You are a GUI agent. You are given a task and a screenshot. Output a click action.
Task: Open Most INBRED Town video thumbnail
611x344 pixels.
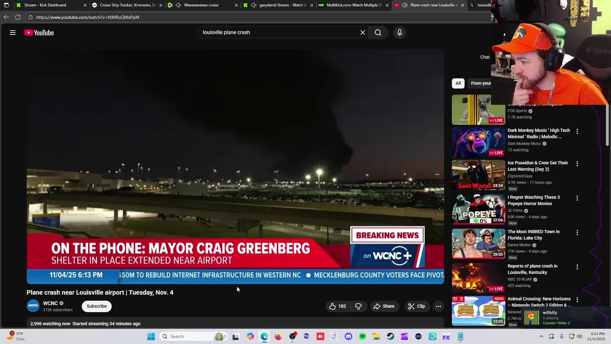coord(478,244)
